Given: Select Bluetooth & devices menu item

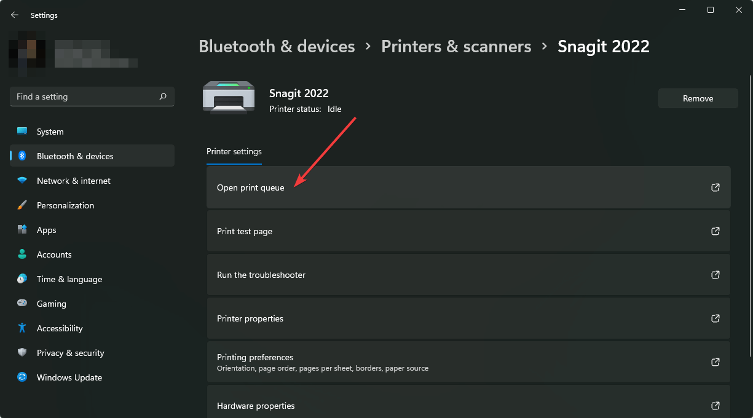Looking at the screenshot, I should pyautogui.click(x=75, y=156).
